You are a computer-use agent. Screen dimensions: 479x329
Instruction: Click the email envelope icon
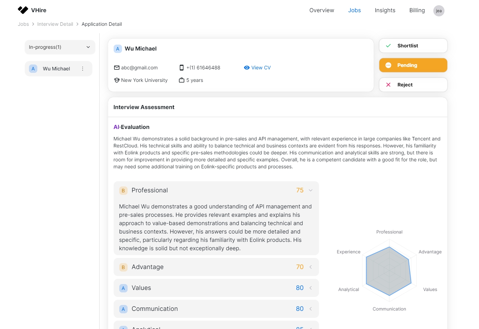click(117, 68)
